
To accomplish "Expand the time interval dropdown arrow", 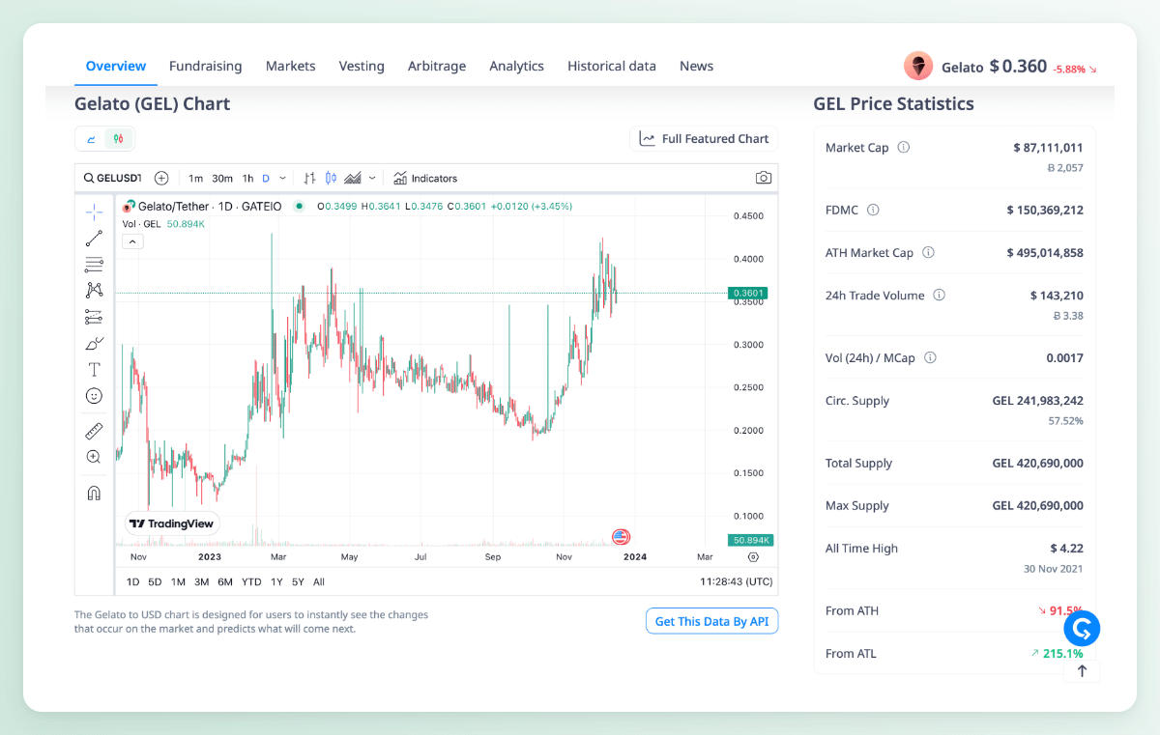I will coord(282,179).
